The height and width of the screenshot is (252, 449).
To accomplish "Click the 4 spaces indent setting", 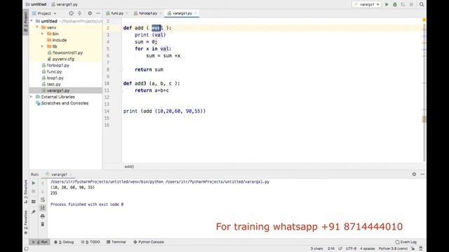I will [x=368, y=248].
